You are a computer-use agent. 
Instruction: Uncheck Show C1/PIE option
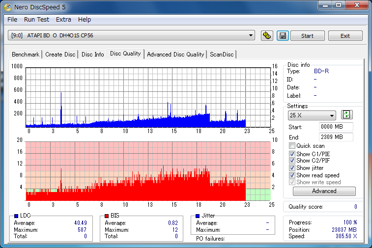click(x=292, y=154)
